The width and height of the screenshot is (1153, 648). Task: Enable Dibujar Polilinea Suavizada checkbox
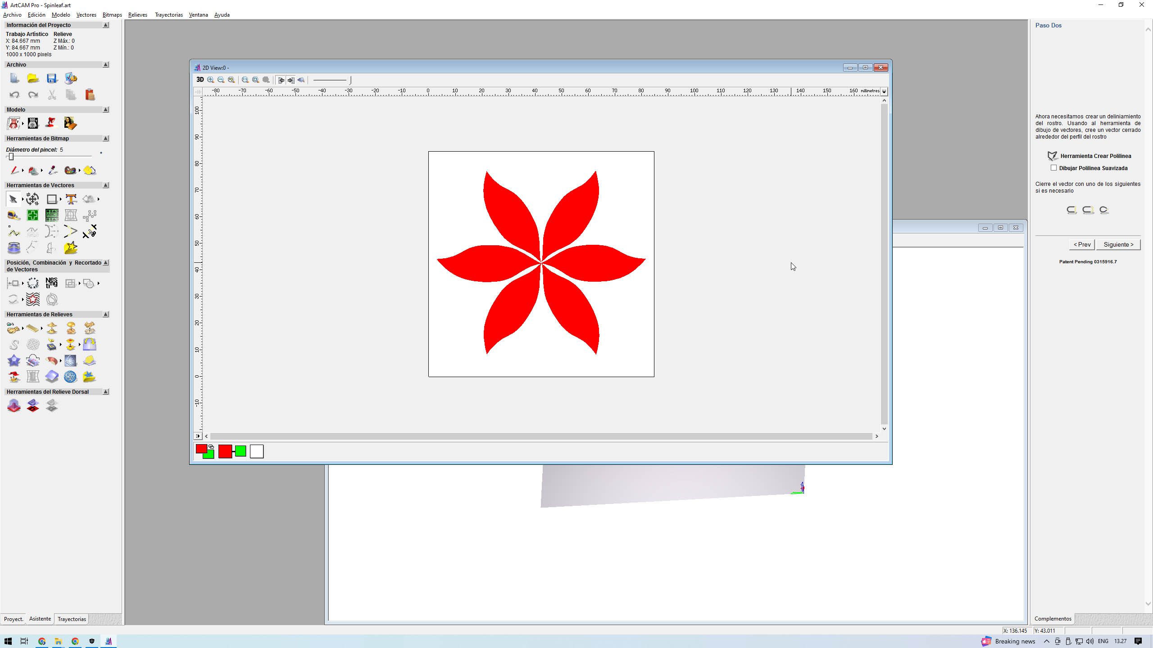tap(1053, 168)
